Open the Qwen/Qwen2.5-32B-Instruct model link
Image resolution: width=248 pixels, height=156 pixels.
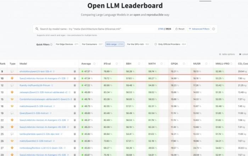coord(34,113)
